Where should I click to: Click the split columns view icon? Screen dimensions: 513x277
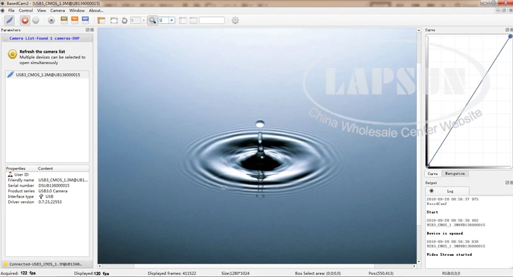(x=183, y=21)
